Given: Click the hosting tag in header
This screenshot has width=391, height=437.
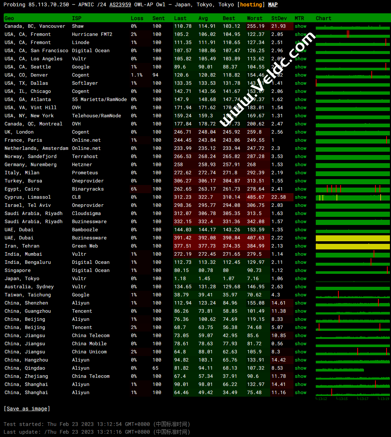Looking at the screenshot, I should coord(252,5).
